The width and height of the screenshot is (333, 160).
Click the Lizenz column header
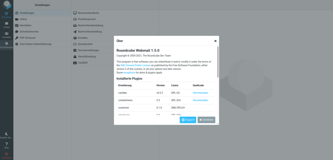coord(175,86)
